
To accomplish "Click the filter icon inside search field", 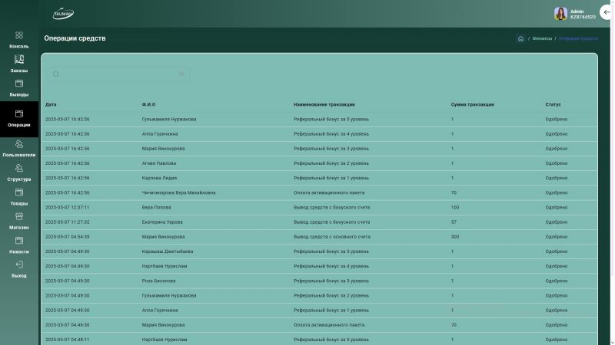I will pyautogui.click(x=182, y=74).
